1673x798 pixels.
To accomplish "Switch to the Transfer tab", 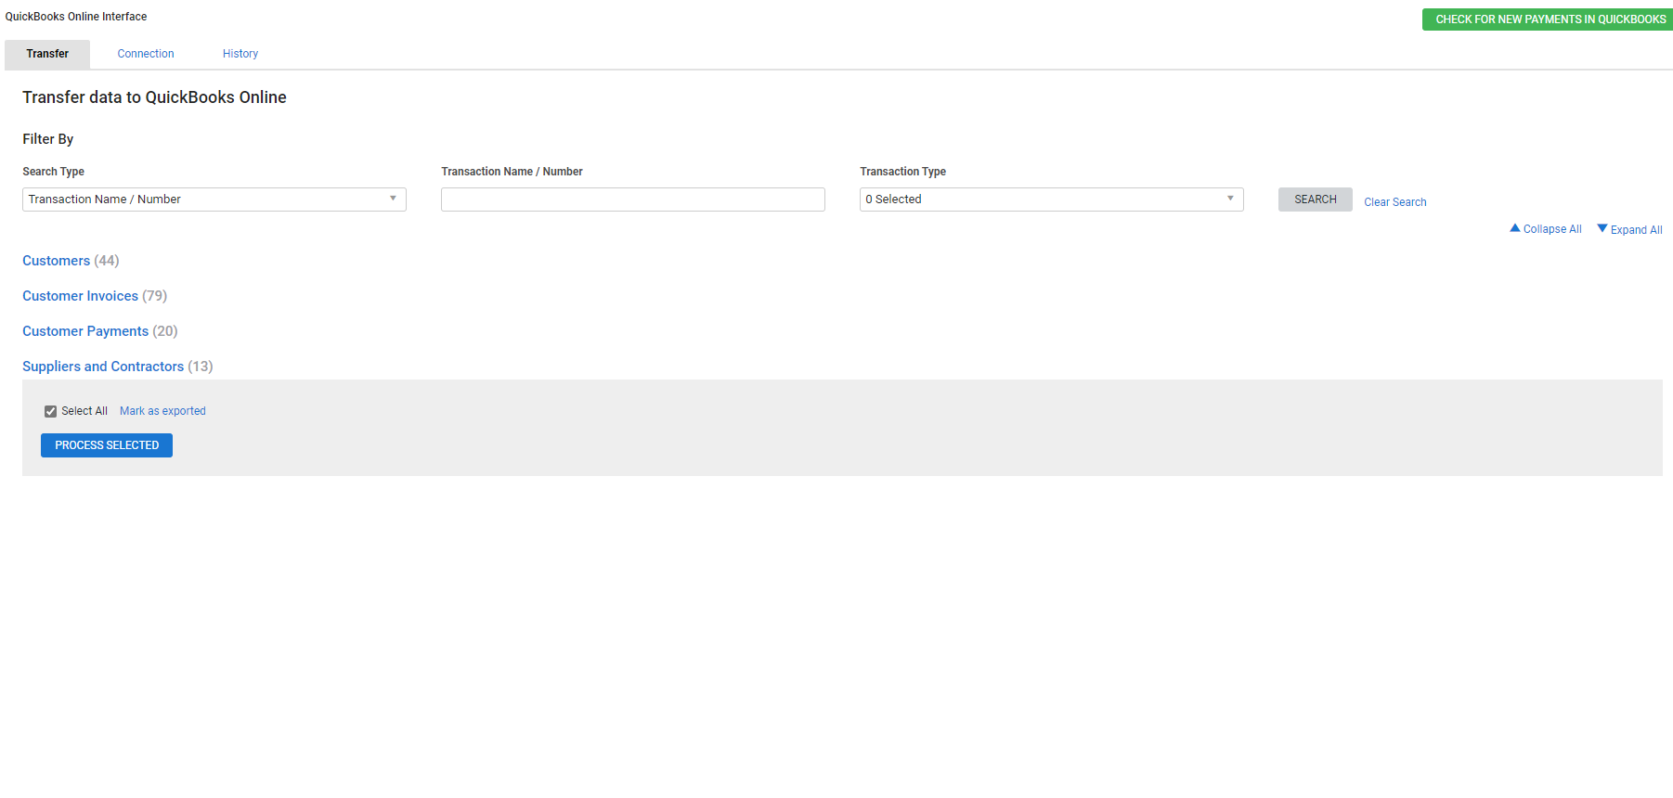I will point(47,54).
